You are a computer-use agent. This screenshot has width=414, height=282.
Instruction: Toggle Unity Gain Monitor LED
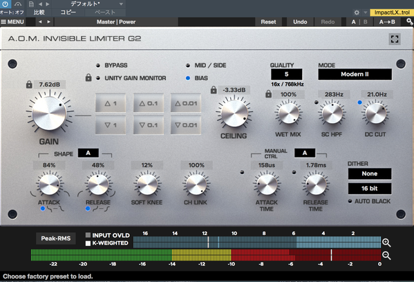pos(98,78)
